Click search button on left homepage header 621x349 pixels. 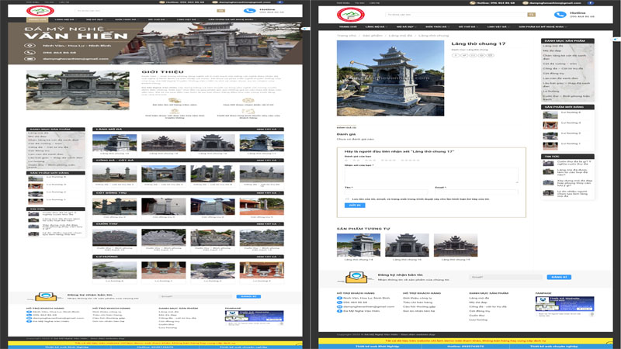(x=220, y=11)
